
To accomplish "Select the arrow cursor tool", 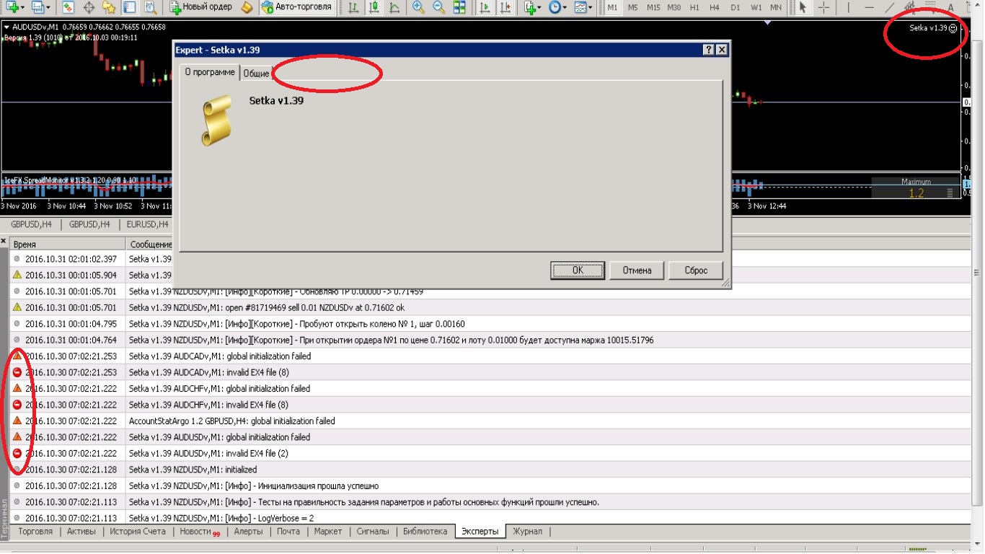I will [803, 7].
